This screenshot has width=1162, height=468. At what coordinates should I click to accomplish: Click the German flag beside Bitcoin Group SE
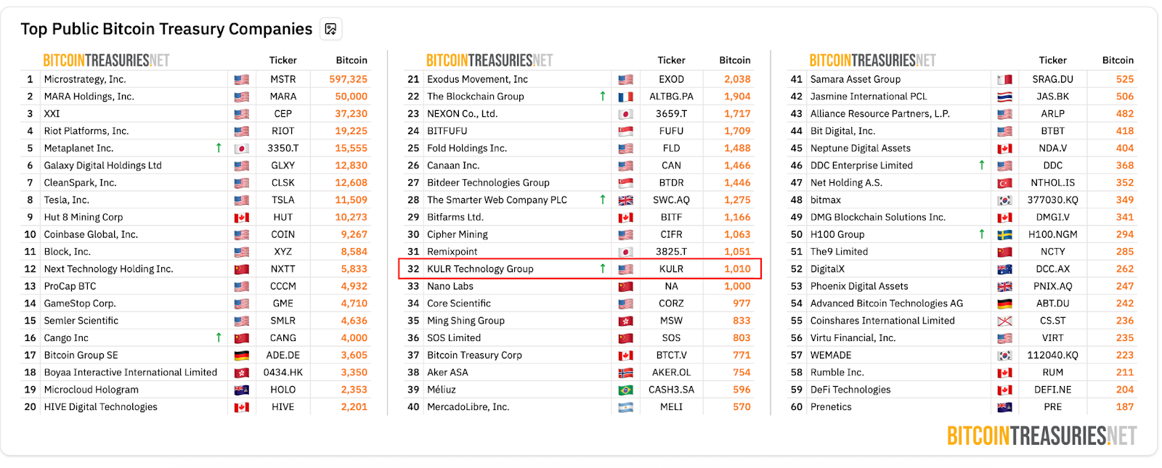point(242,356)
